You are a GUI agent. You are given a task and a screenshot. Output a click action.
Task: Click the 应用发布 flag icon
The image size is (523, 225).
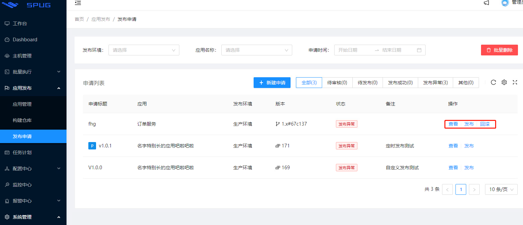click(x=7, y=88)
